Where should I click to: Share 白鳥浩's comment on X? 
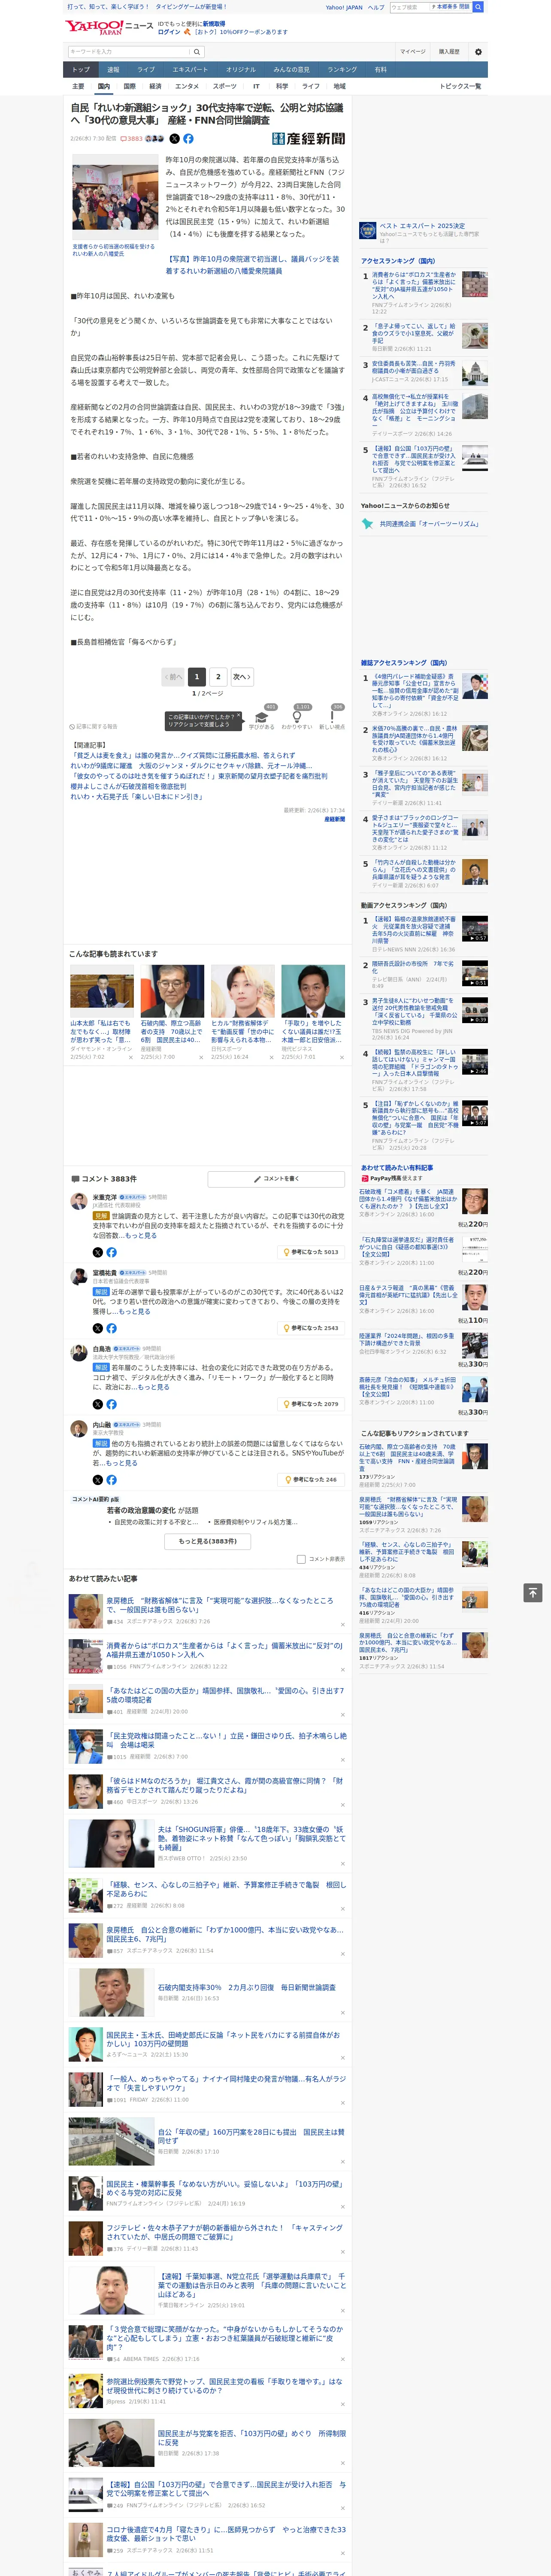point(98,1404)
